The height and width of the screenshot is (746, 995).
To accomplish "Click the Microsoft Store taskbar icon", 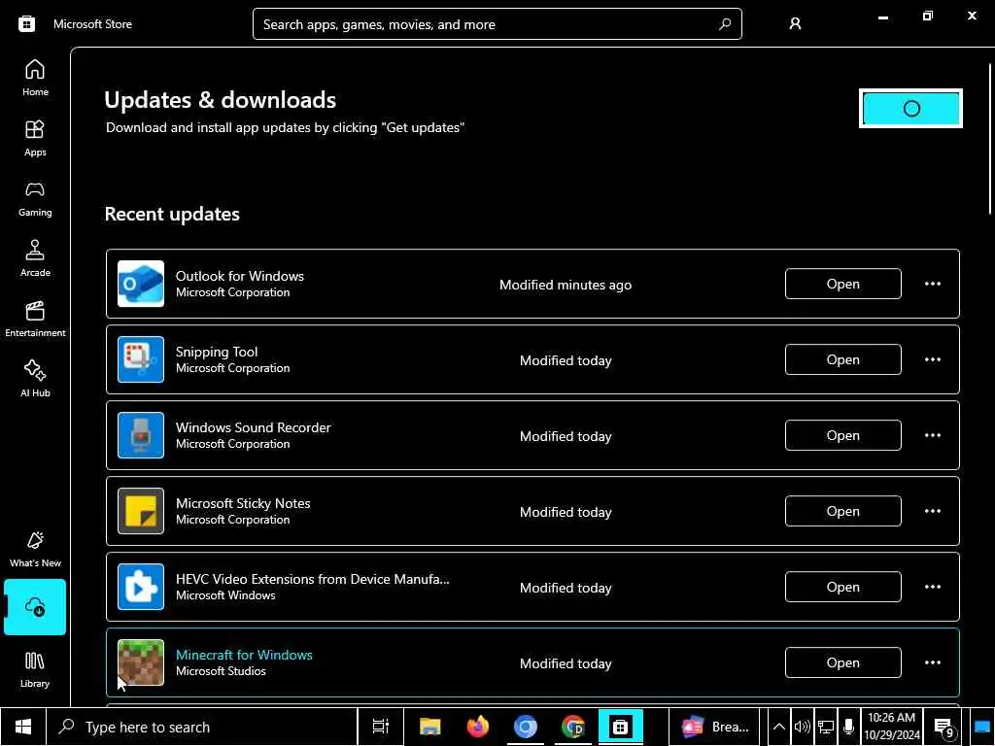I will [620, 727].
